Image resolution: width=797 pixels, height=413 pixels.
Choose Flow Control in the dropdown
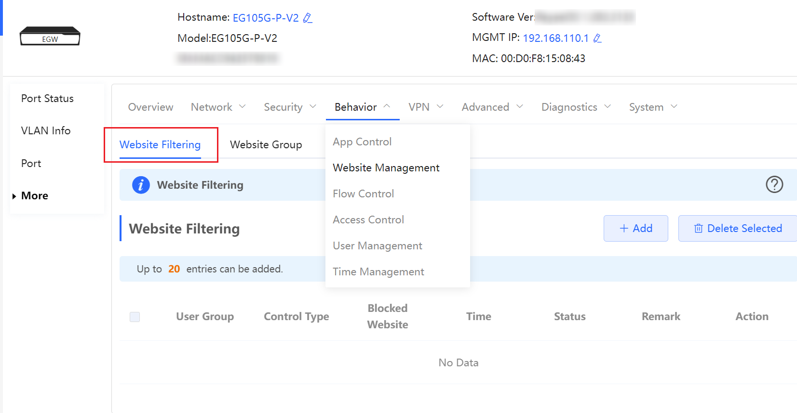(363, 194)
